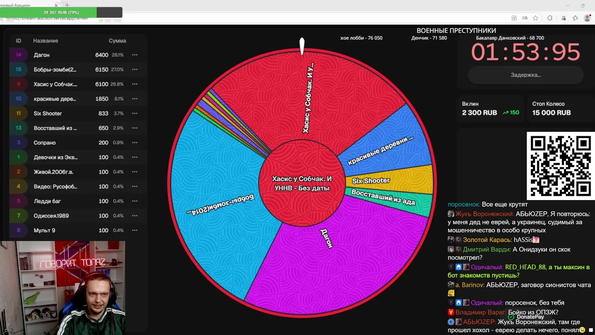This screenshot has width=595, height=335.
Task: Open the split screen apps icon in address bar
Action: pyautogui.click(x=514, y=18)
